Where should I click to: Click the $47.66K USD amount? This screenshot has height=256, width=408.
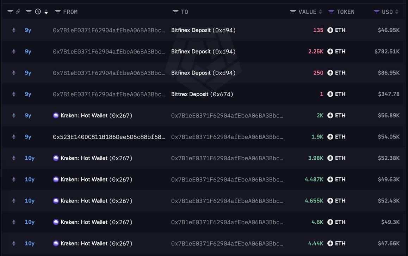pyautogui.click(x=389, y=243)
